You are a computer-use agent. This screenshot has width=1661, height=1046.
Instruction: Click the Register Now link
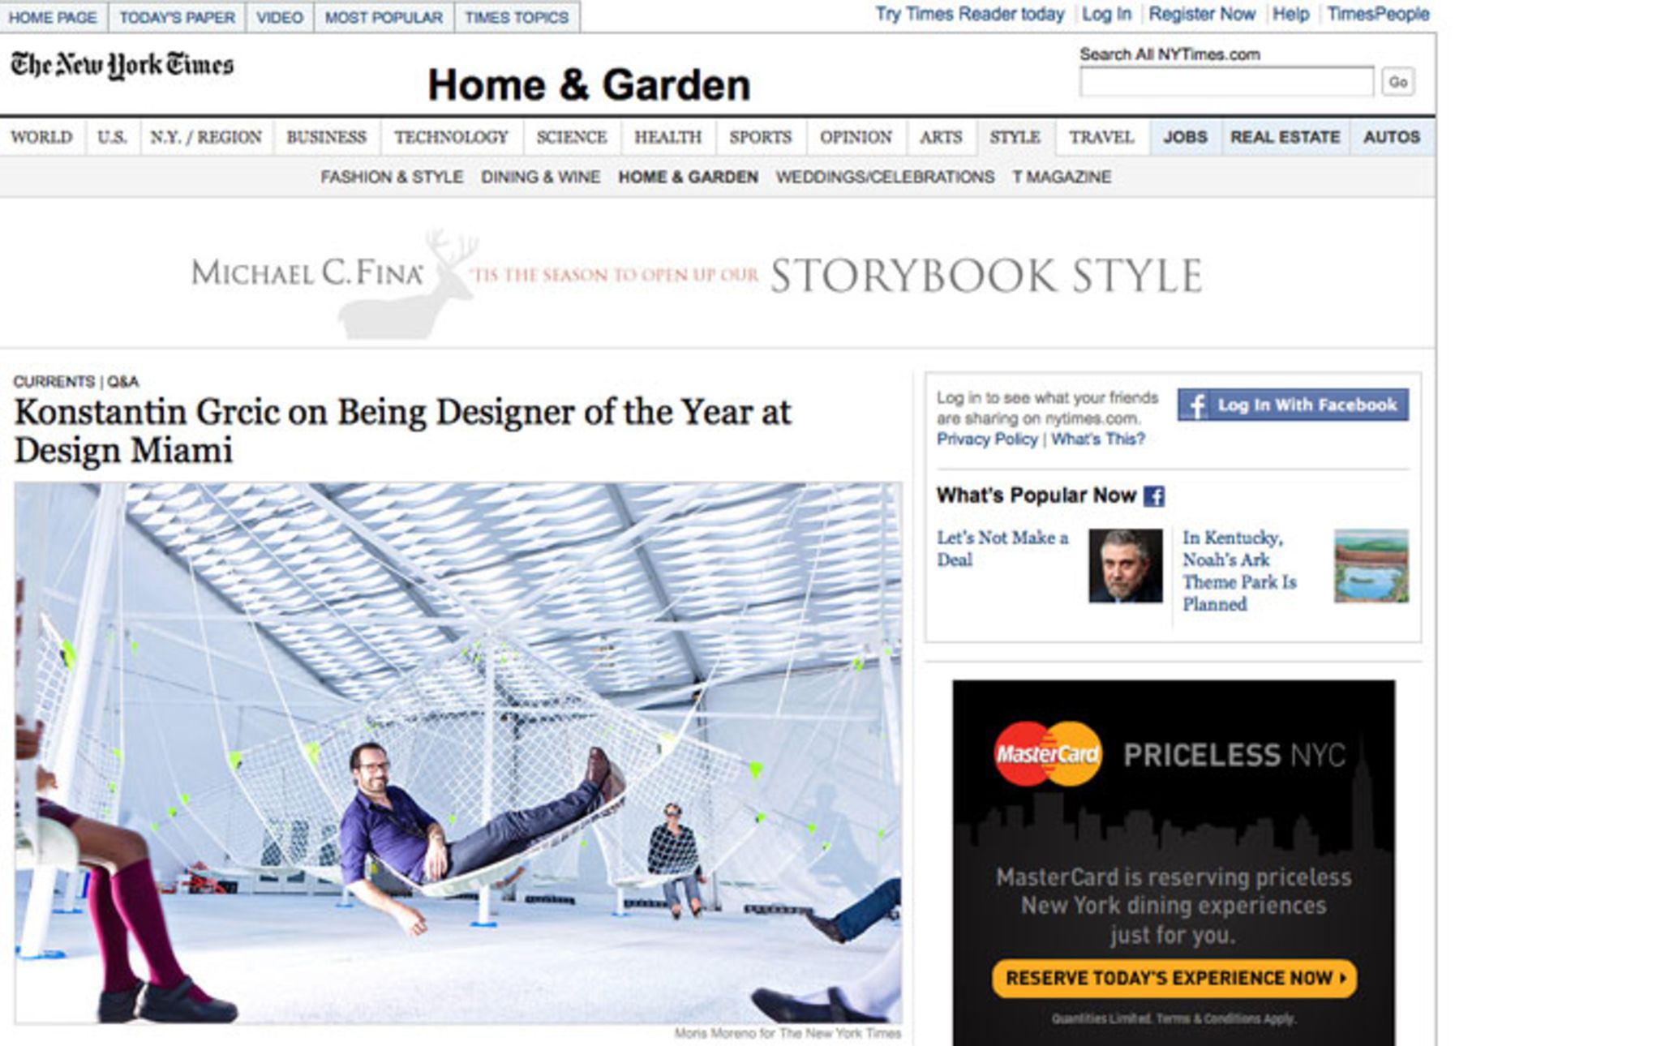point(1202,14)
